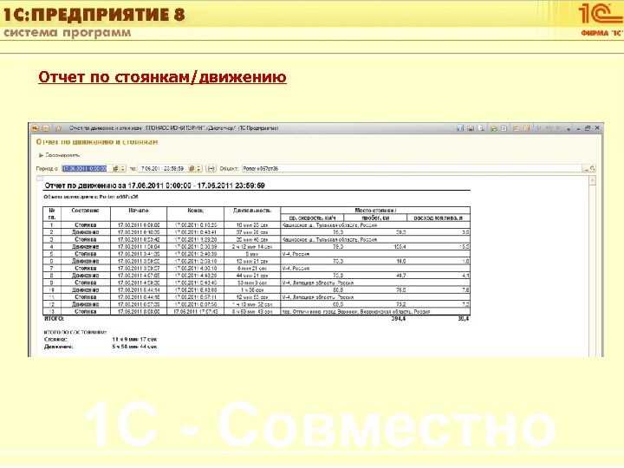Click the 'пробег, км' subheader
The width and height of the screenshot is (624, 468).
(375, 218)
